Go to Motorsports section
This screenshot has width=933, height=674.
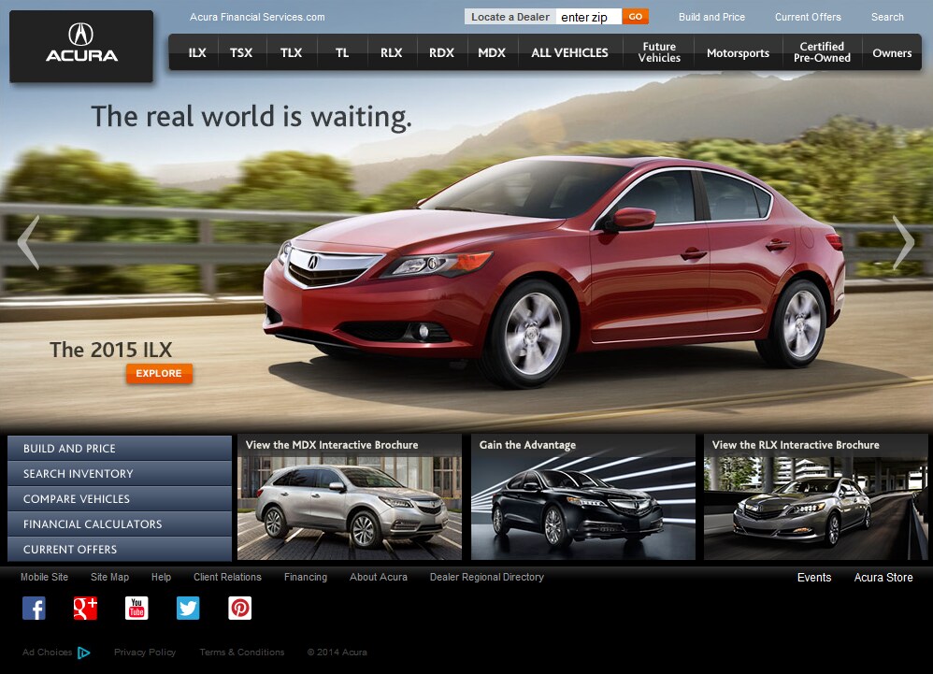pos(738,53)
